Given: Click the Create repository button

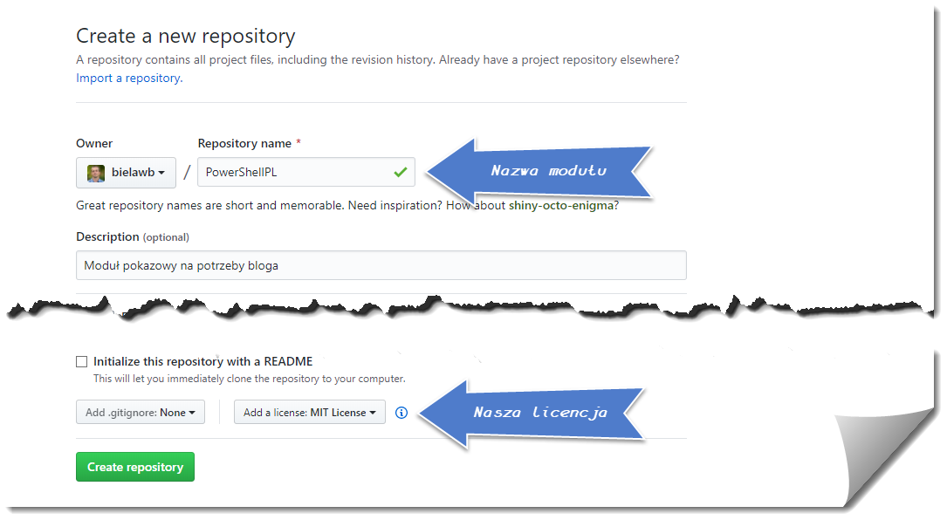Looking at the screenshot, I should click(x=135, y=467).
